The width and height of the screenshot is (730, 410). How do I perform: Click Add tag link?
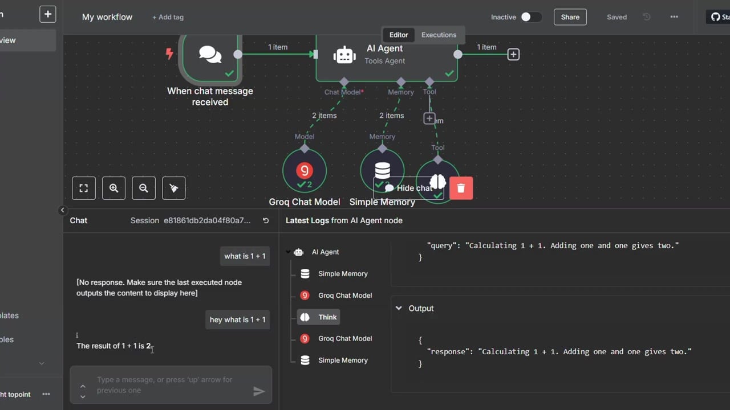168,17
